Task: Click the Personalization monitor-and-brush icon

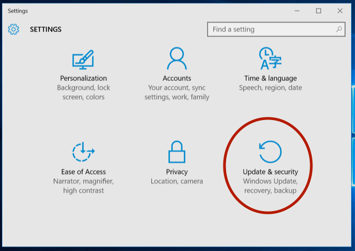Action: [x=83, y=59]
